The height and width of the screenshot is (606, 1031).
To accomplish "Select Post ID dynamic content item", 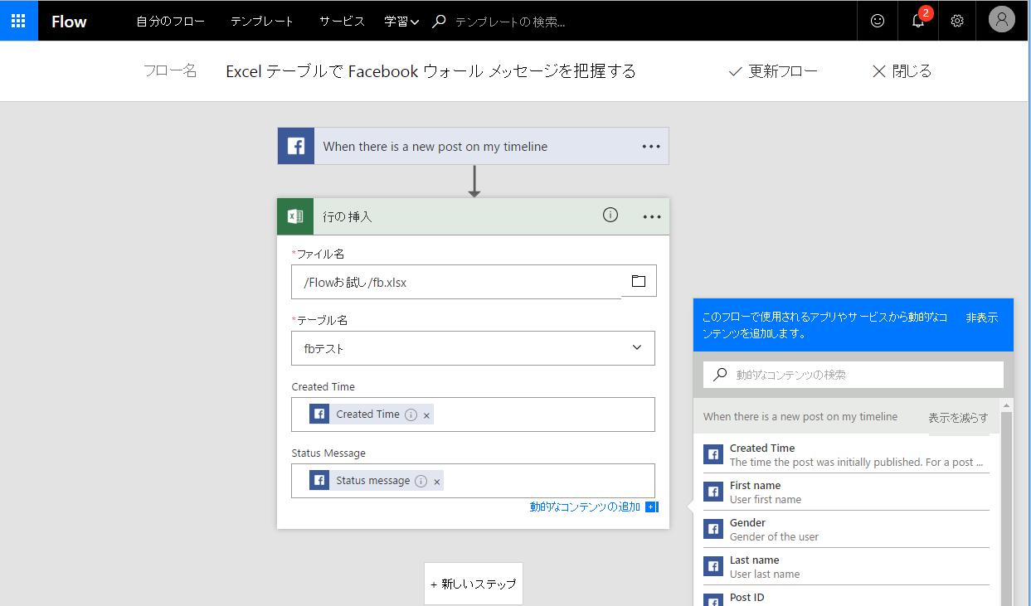I will click(x=846, y=597).
